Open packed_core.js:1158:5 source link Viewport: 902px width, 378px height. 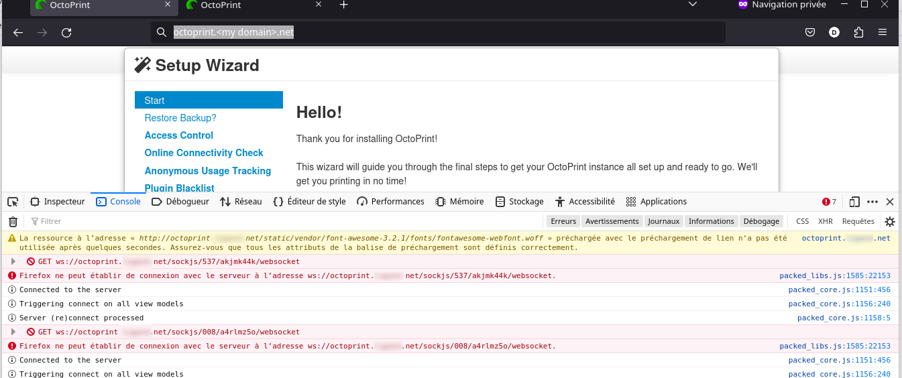click(x=844, y=318)
